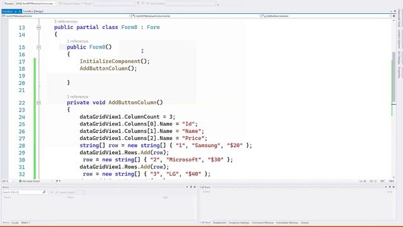The image size is (403, 227).
Task: Click the split editor window button
Action: (394, 16)
